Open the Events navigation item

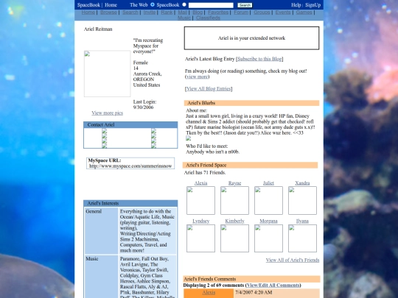click(x=283, y=13)
